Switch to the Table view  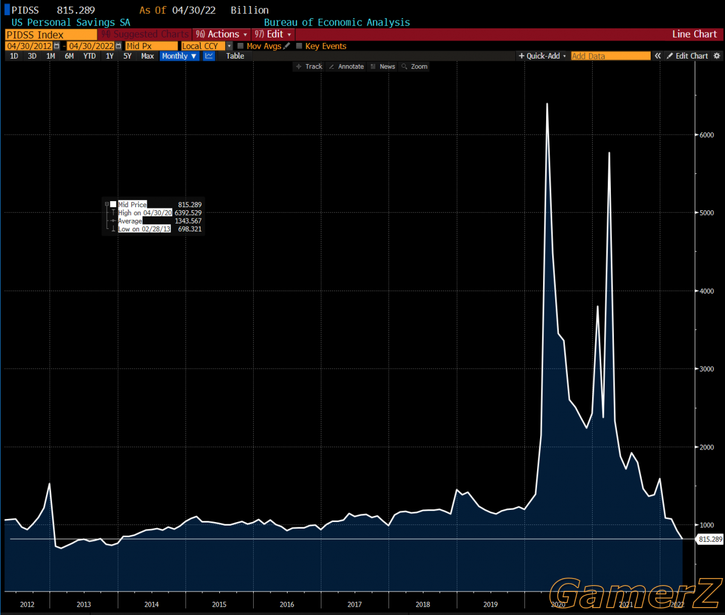coord(235,56)
